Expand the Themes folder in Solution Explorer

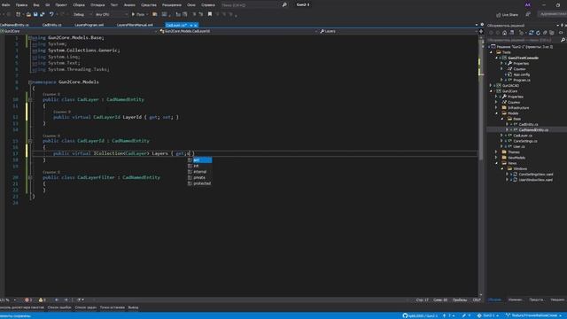[496, 152]
